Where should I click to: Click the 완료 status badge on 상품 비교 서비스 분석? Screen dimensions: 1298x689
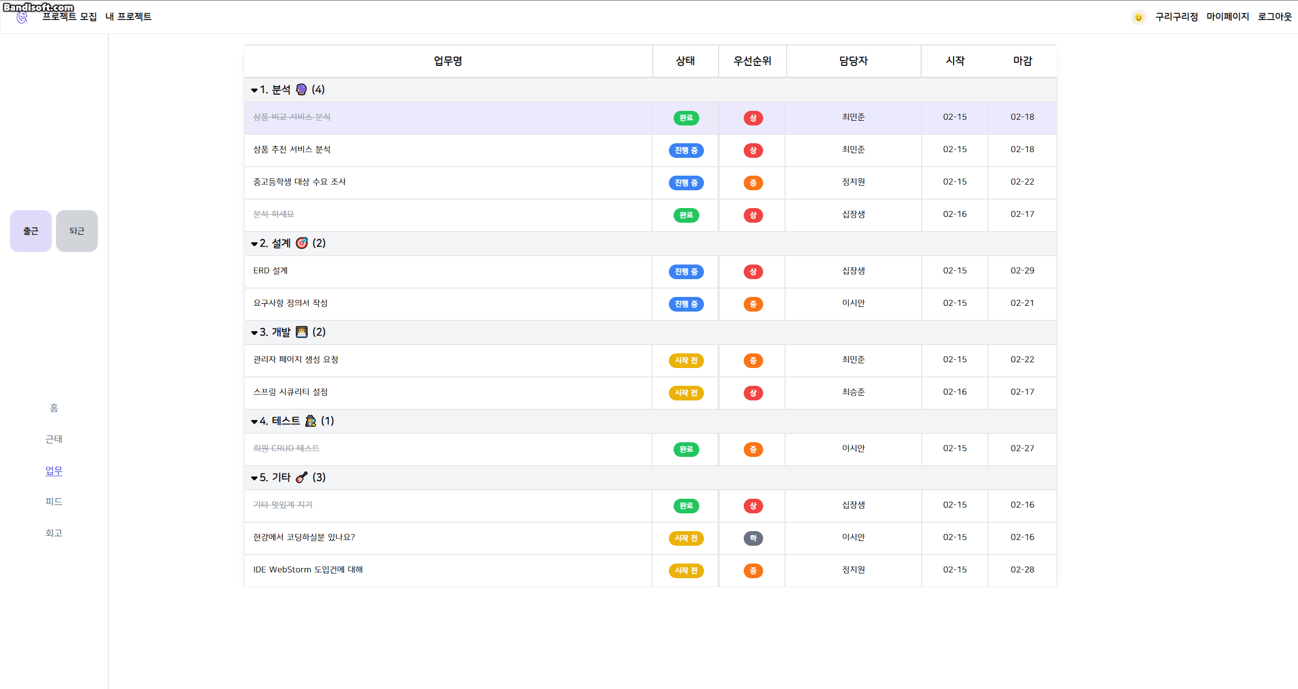tap(686, 118)
